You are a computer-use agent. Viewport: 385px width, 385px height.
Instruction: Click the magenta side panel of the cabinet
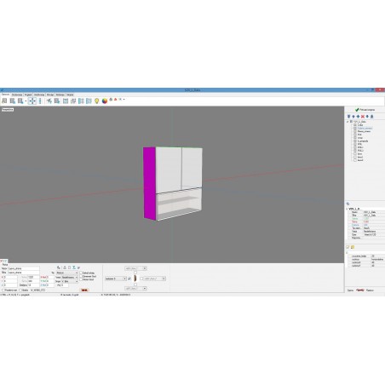149,183
